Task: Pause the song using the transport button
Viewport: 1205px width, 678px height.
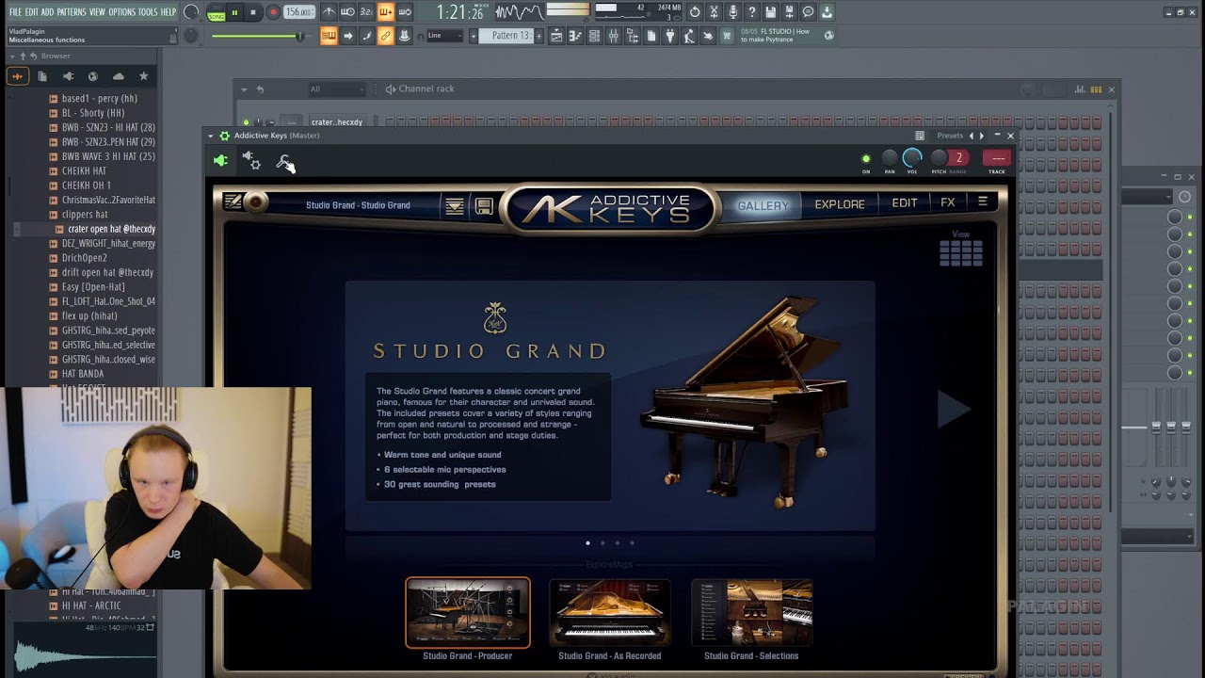Action: click(233, 12)
